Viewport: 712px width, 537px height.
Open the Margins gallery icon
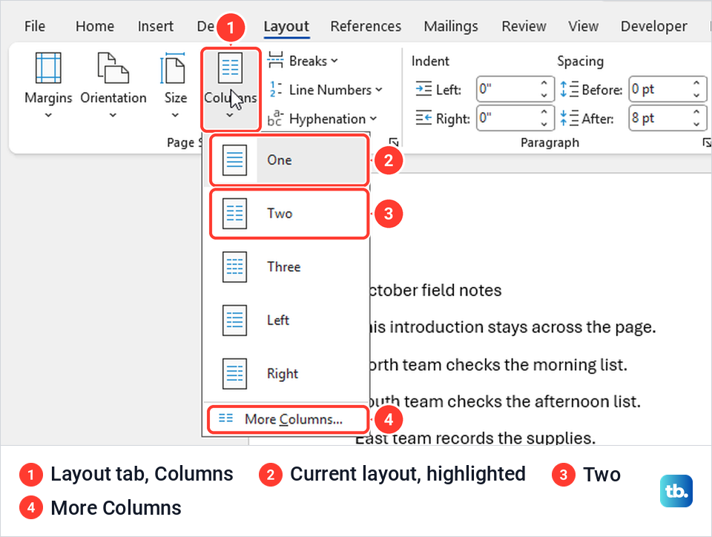point(48,67)
